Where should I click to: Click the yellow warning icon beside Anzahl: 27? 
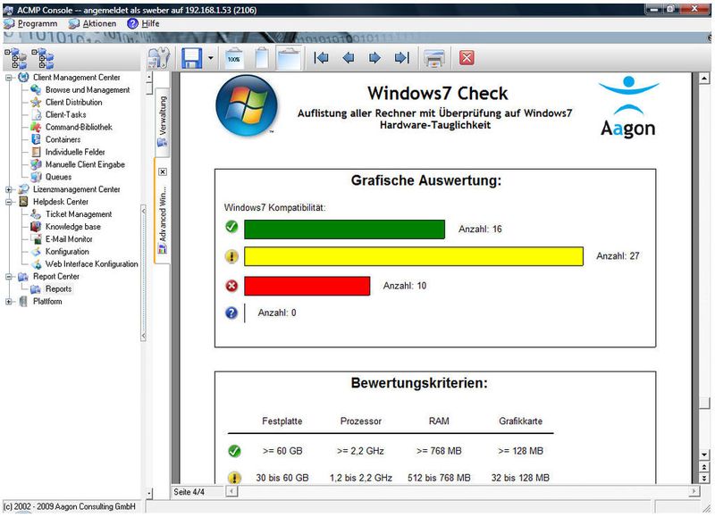tap(231, 256)
